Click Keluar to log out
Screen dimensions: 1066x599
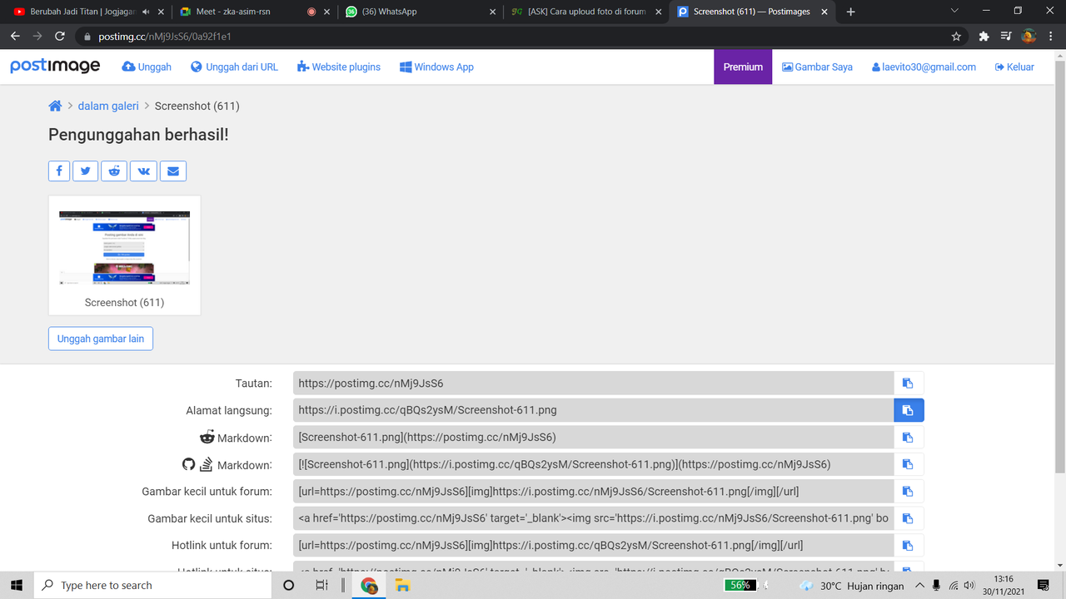coord(1014,67)
